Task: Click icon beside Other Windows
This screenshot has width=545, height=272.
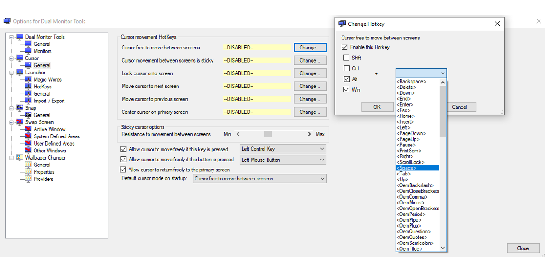Action: 28,151
